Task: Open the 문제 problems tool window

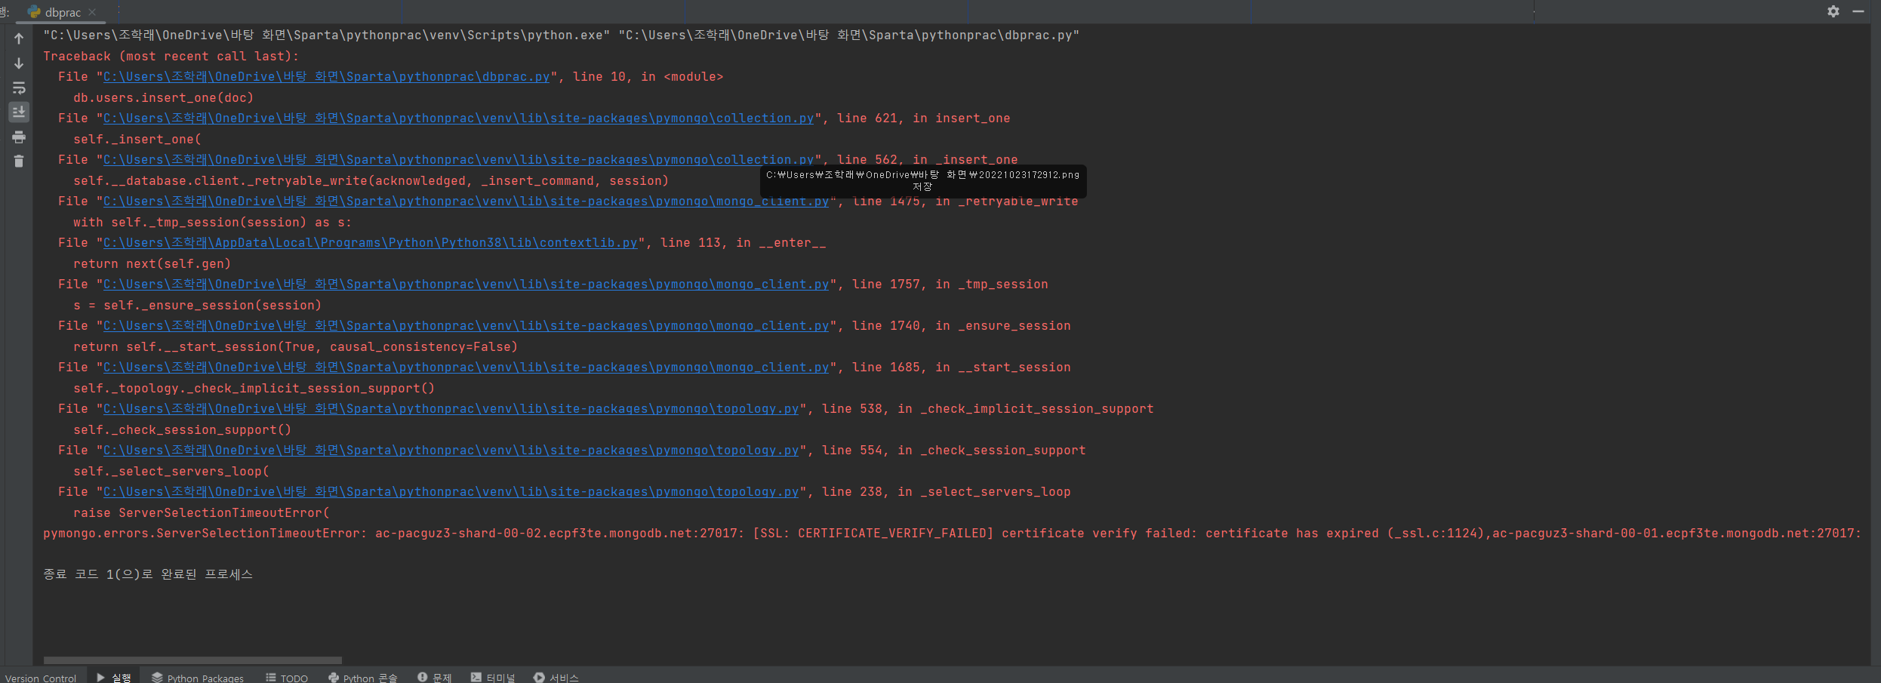Action: coord(434,678)
